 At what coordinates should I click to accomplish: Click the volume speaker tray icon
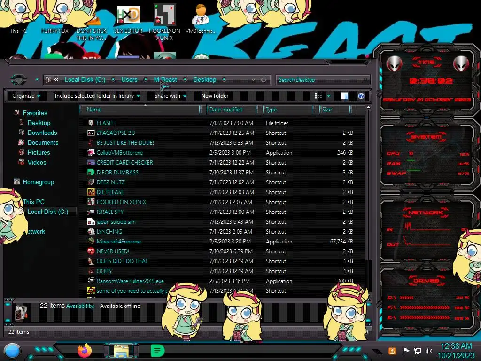[x=429, y=351]
